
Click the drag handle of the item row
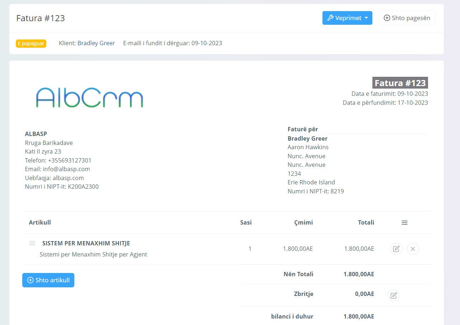[x=32, y=243]
